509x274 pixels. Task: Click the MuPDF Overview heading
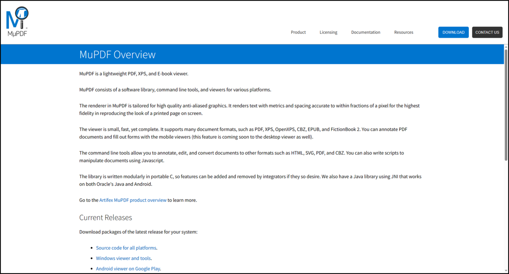(x=117, y=55)
